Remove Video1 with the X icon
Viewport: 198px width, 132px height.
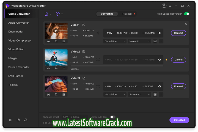pos(186,24)
